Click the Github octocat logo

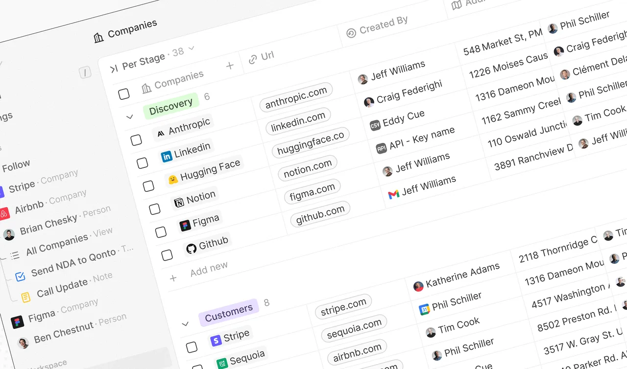coord(192,248)
